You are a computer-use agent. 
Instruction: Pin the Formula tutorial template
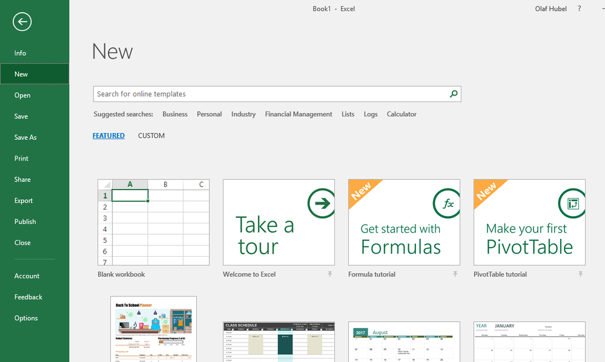pos(455,274)
